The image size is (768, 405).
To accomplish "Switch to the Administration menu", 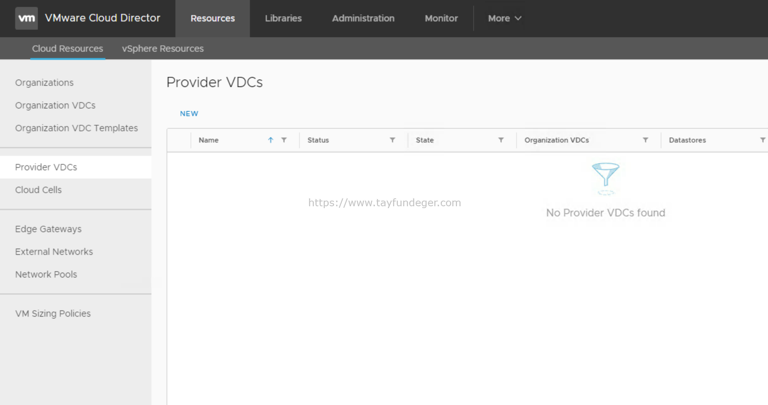I will coord(363,18).
